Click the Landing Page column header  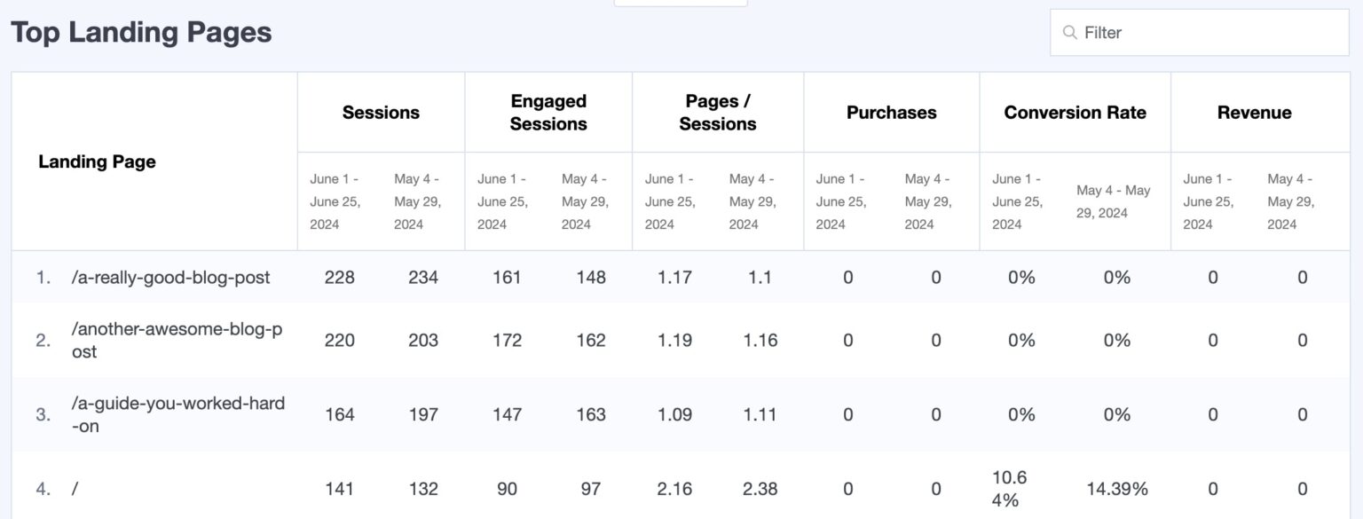[x=98, y=161]
